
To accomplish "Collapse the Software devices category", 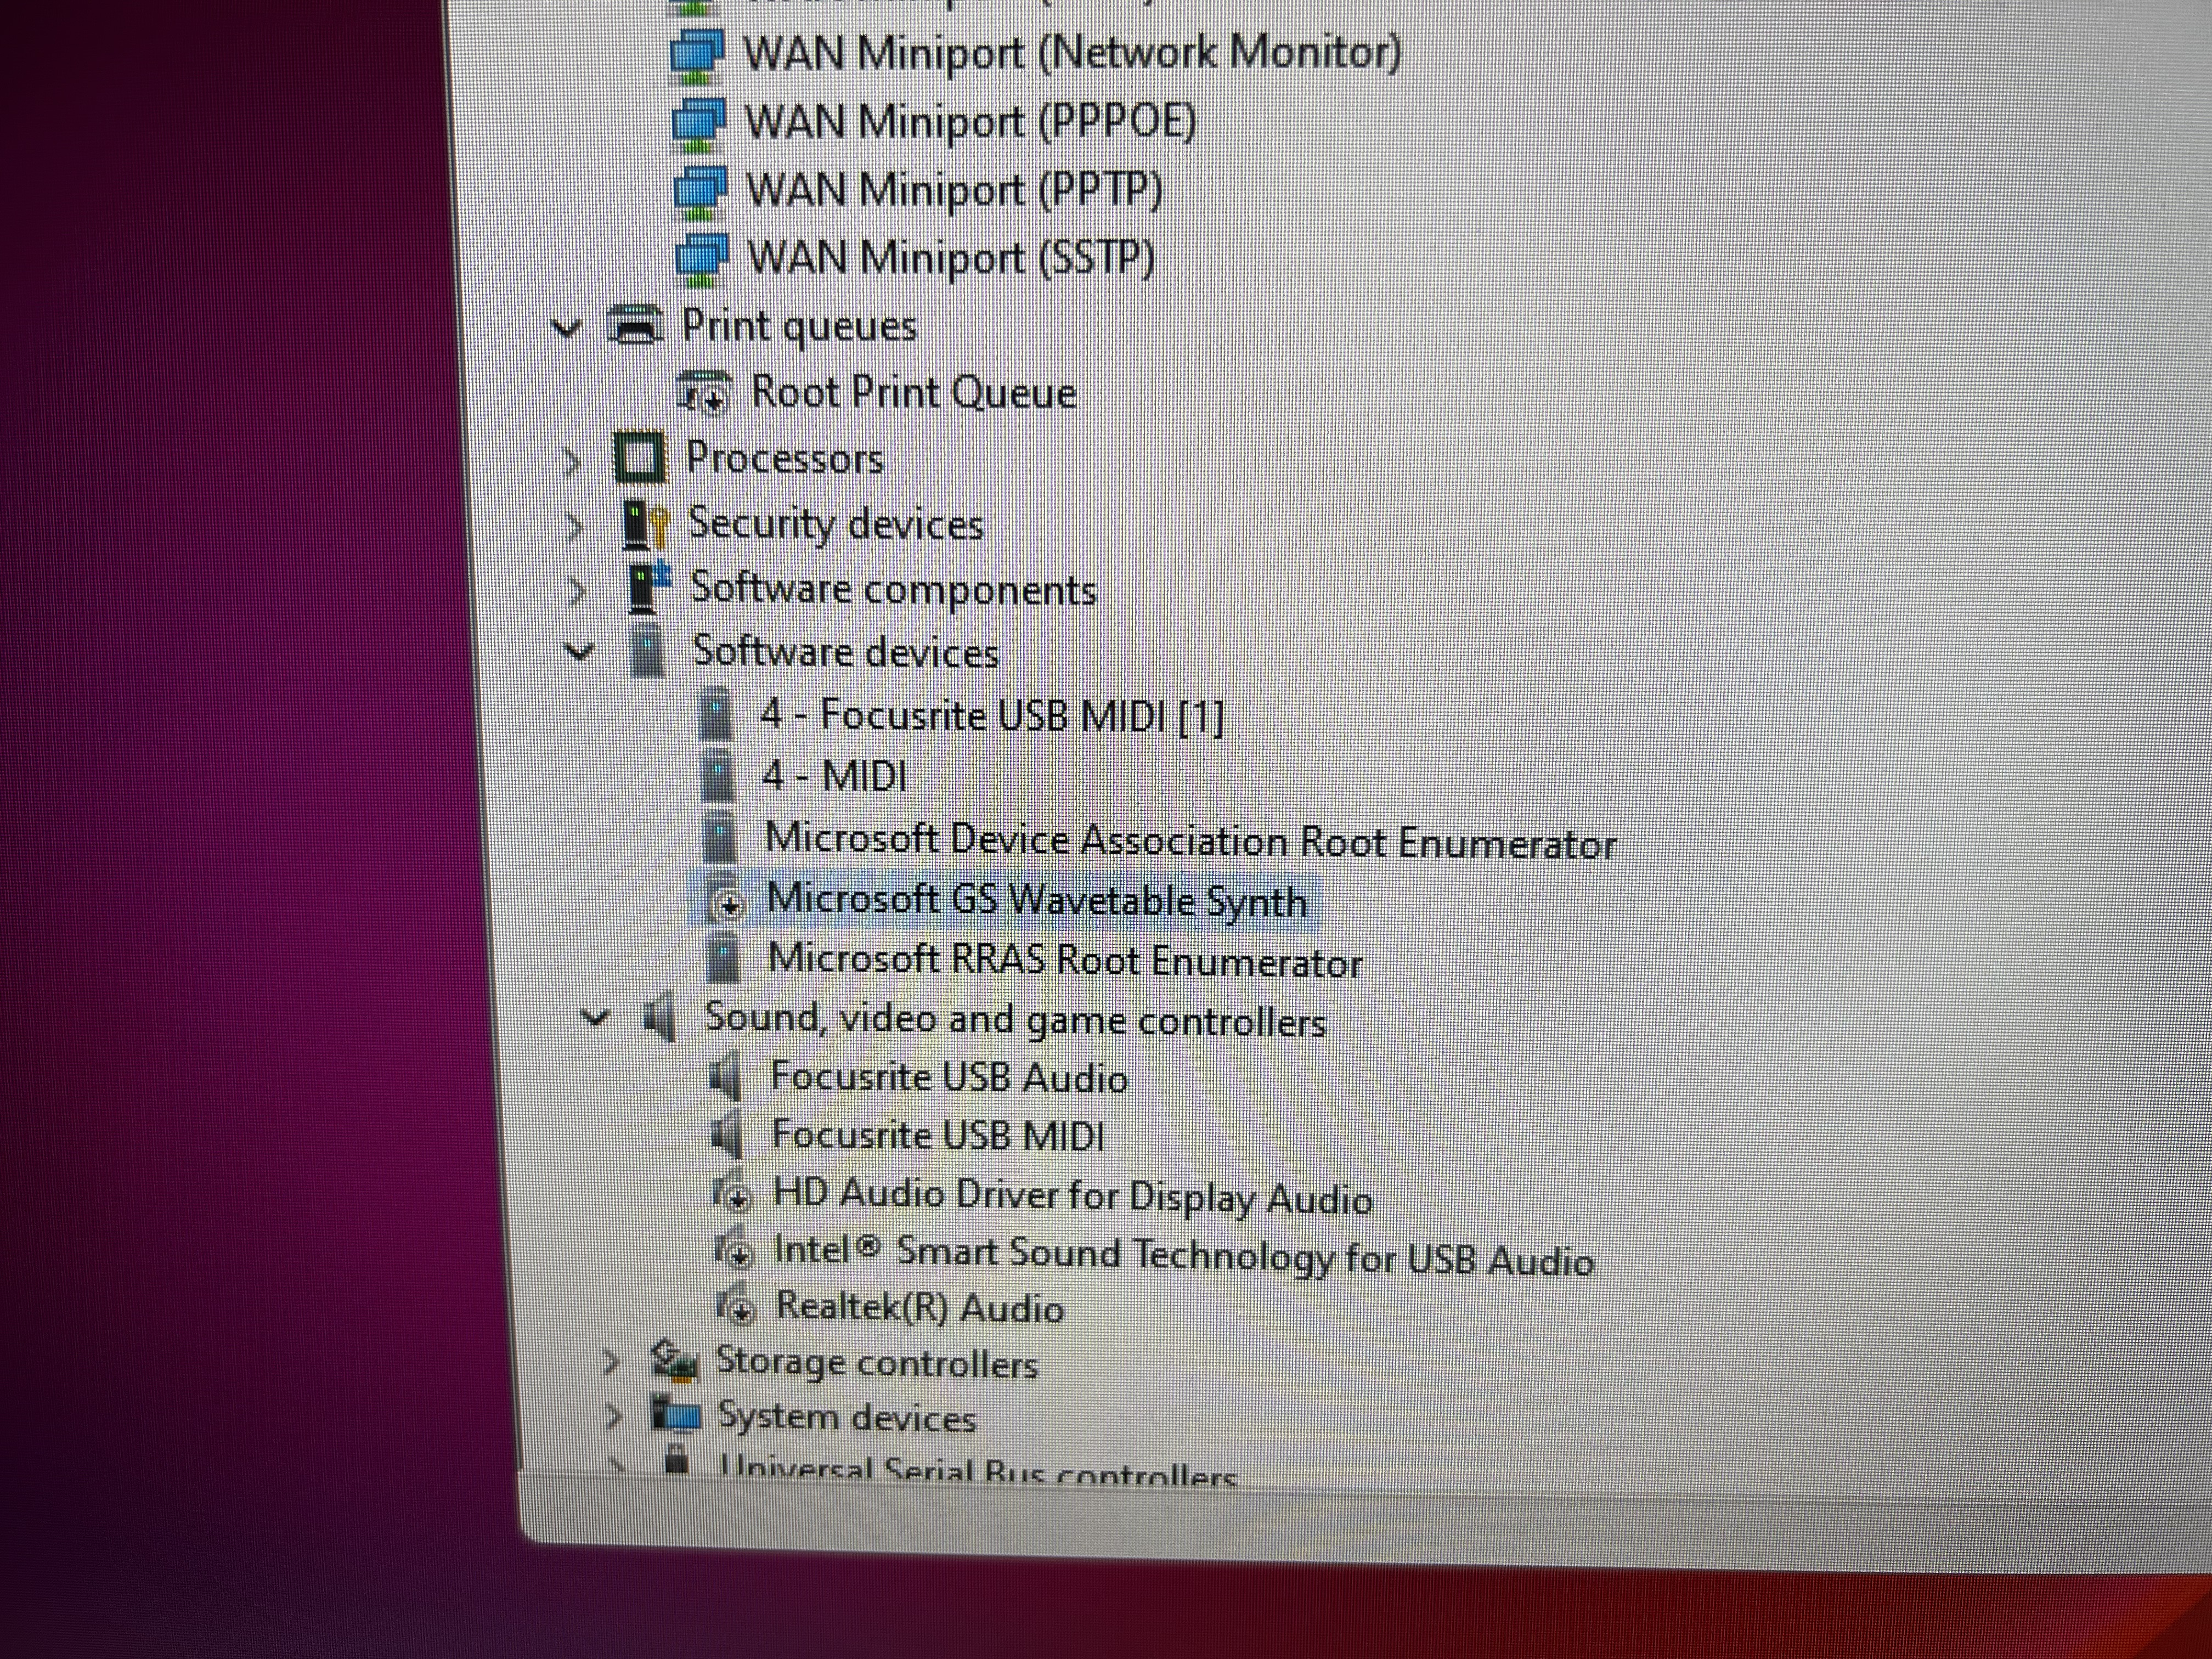I will [579, 653].
